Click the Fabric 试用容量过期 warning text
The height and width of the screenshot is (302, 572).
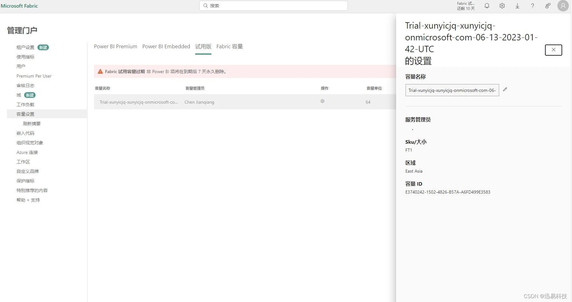pyautogui.click(x=125, y=72)
